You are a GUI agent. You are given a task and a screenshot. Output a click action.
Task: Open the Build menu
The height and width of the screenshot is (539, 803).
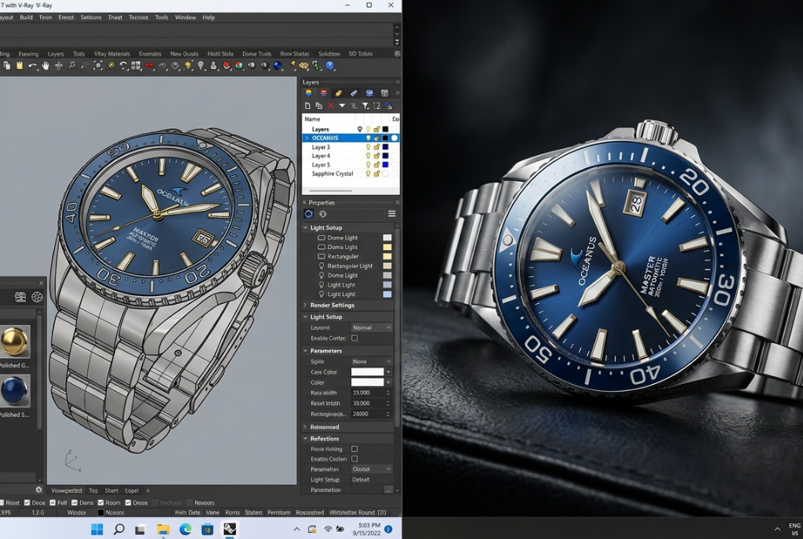(x=26, y=17)
